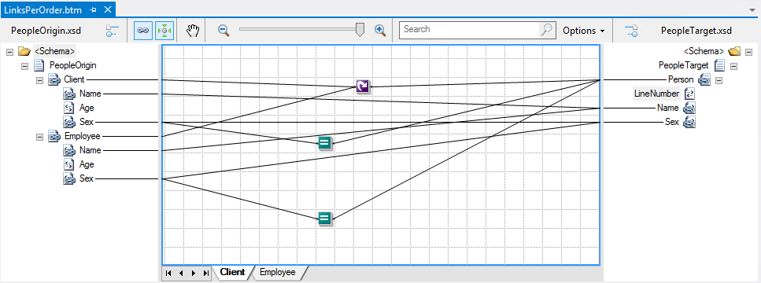This screenshot has height=283, width=761.
Task: Click the upper Equal functoid
Action: [x=325, y=142]
